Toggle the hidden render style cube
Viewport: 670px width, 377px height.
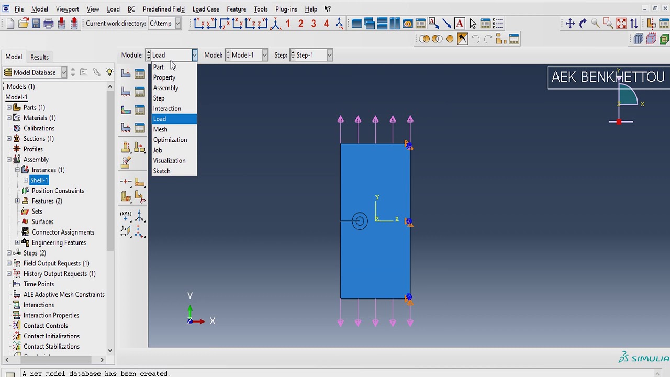tap(651, 39)
